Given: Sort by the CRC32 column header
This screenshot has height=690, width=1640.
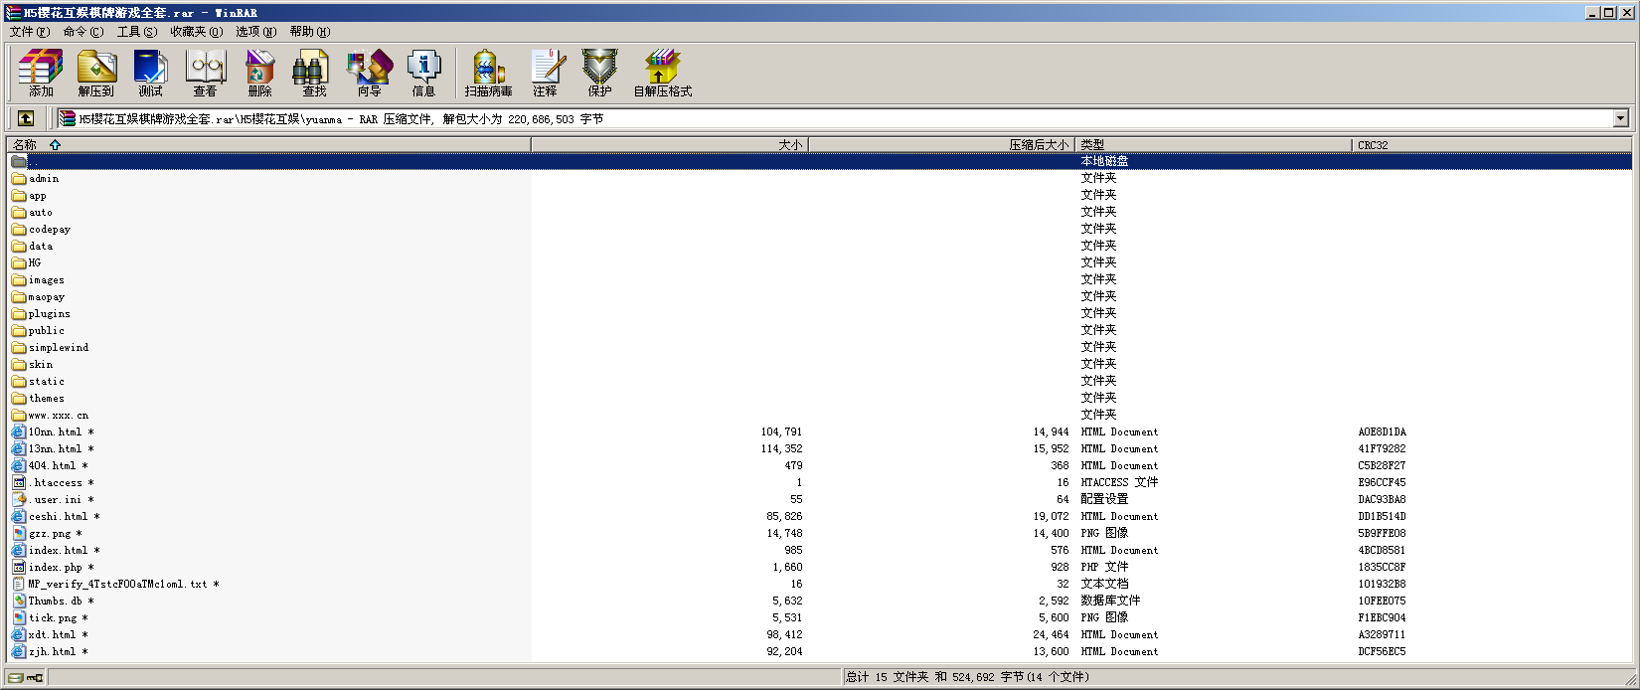Looking at the screenshot, I should pyautogui.click(x=1373, y=145).
